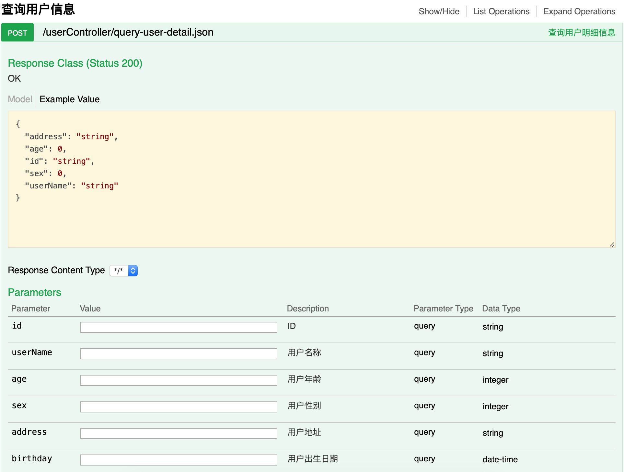624x472 pixels.
Task: Click inside the example JSON response box
Action: point(311,179)
